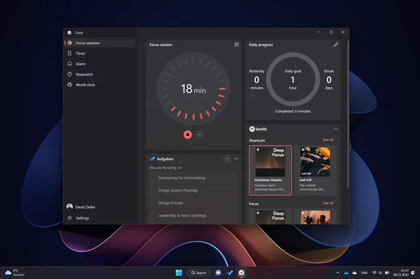Click the compact overlay icon in the Focus session card
The image size is (420, 279).
(x=236, y=44)
